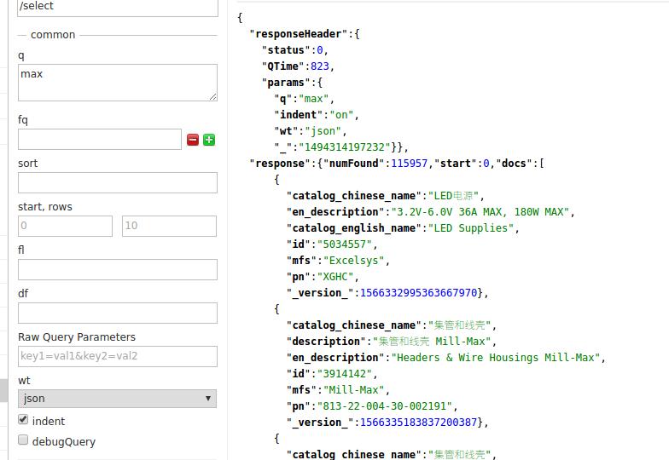Click the Raw Query Parameters field
Screen dimensions: 669x460
coord(118,356)
